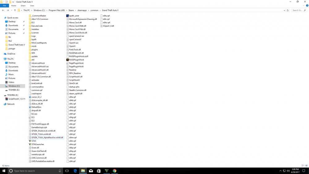Screen dimensions: 309x174
Task: Switch to the Home ribbon tab
Action: point(14,6)
